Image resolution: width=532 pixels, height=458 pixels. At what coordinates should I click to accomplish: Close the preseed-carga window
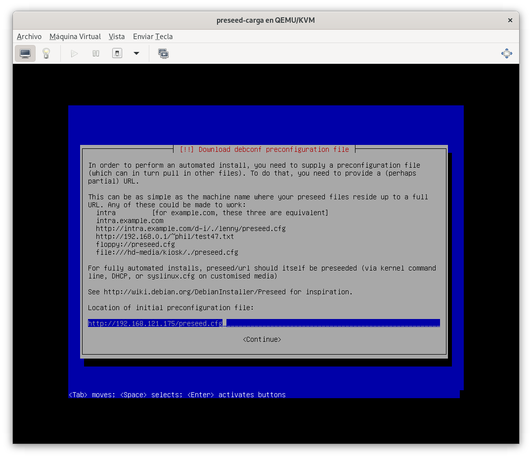[x=510, y=20]
